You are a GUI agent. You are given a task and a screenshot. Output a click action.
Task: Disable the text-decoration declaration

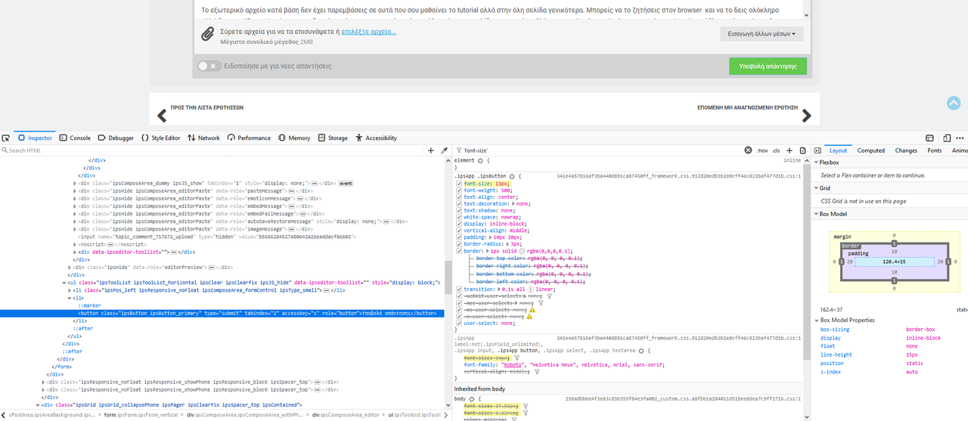(x=458, y=203)
